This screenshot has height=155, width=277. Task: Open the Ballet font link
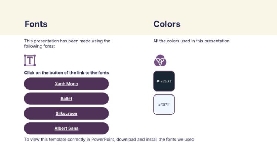66,99
